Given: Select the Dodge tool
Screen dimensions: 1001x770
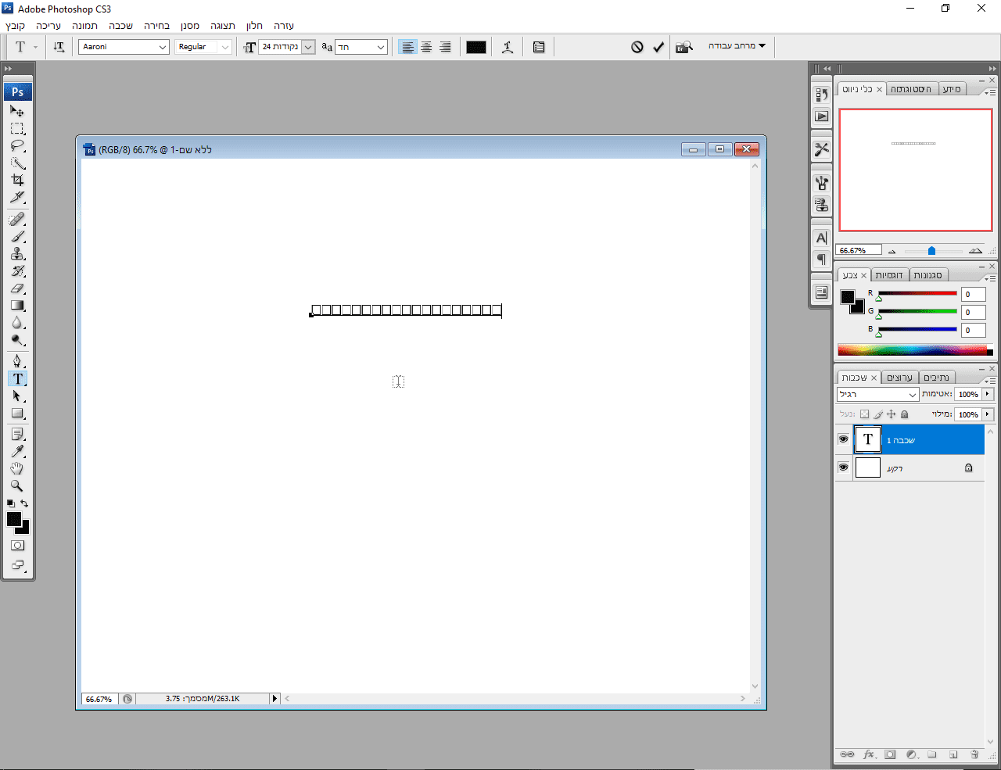Looking at the screenshot, I should click(17, 339).
